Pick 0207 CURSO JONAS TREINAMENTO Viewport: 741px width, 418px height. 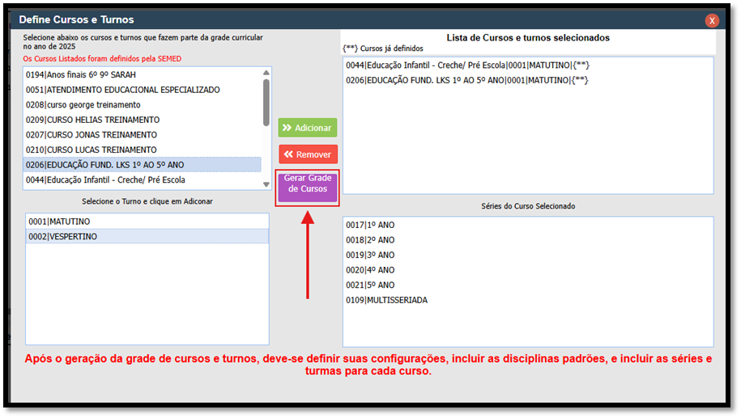91,135
